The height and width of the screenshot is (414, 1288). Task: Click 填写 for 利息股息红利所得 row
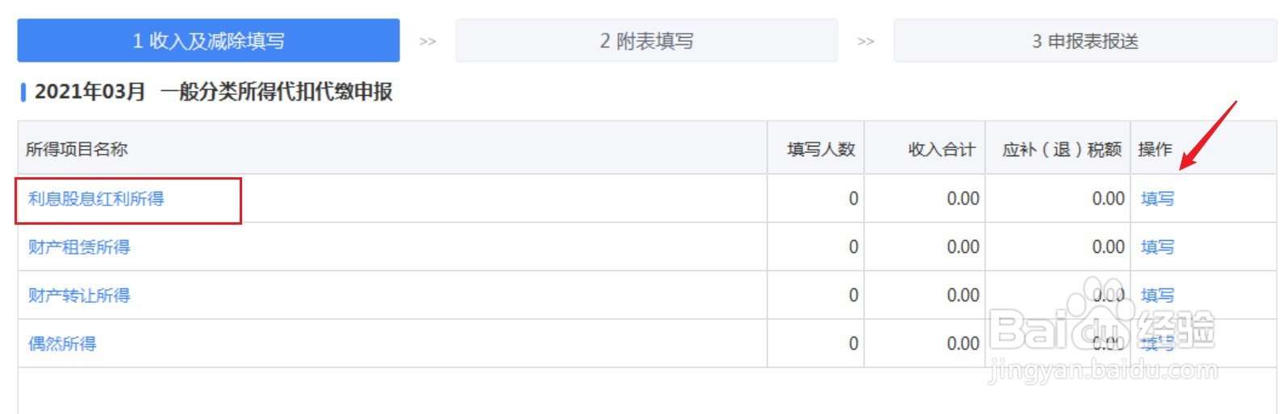coord(1157,199)
